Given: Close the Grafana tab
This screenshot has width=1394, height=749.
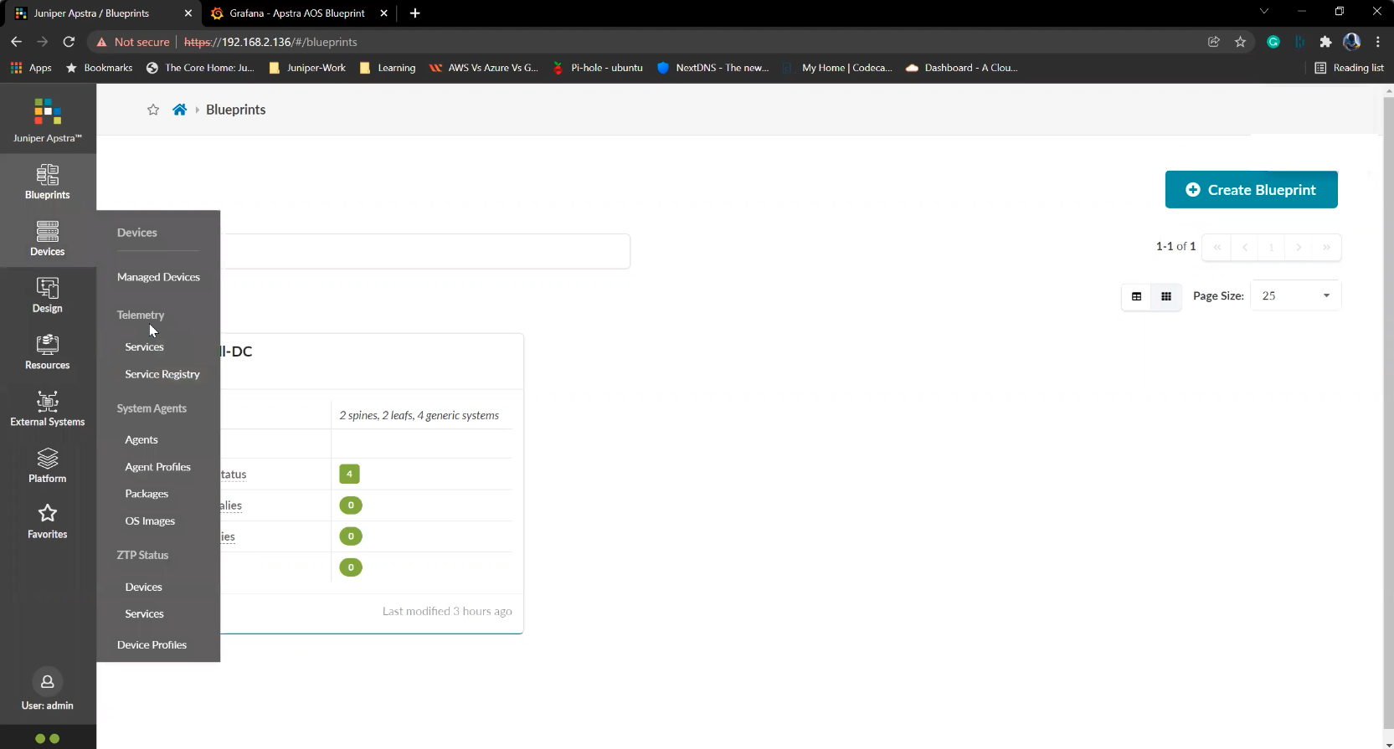Looking at the screenshot, I should tap(383, 13).
